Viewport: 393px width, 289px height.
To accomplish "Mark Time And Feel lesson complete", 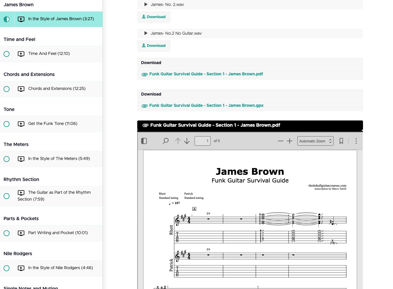I will coord(7,54).
